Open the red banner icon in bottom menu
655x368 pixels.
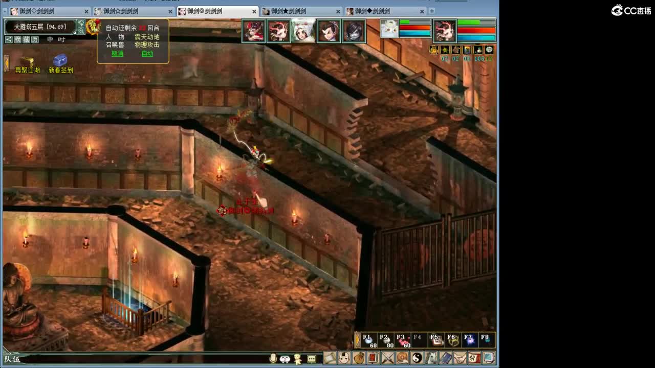pyautogui.click(x=373, y=358)
